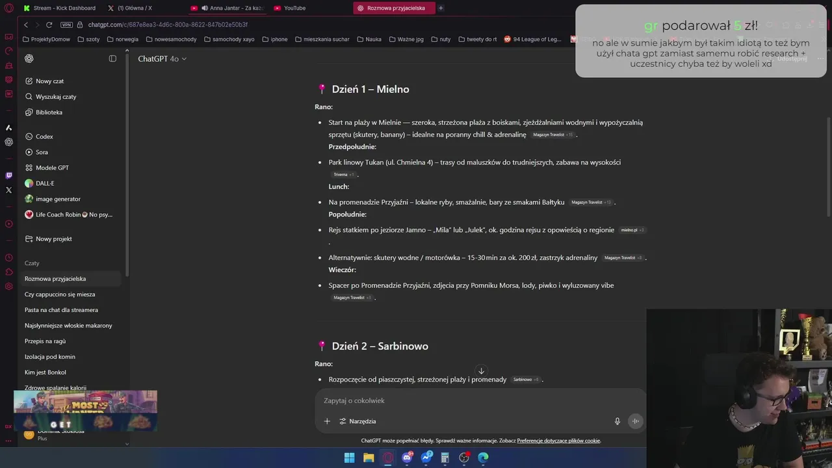Switch to Stream - Kick Dashboard tab
Image resolution: width=832 pixels, height=468 pixels.
[x=59, y=8]
